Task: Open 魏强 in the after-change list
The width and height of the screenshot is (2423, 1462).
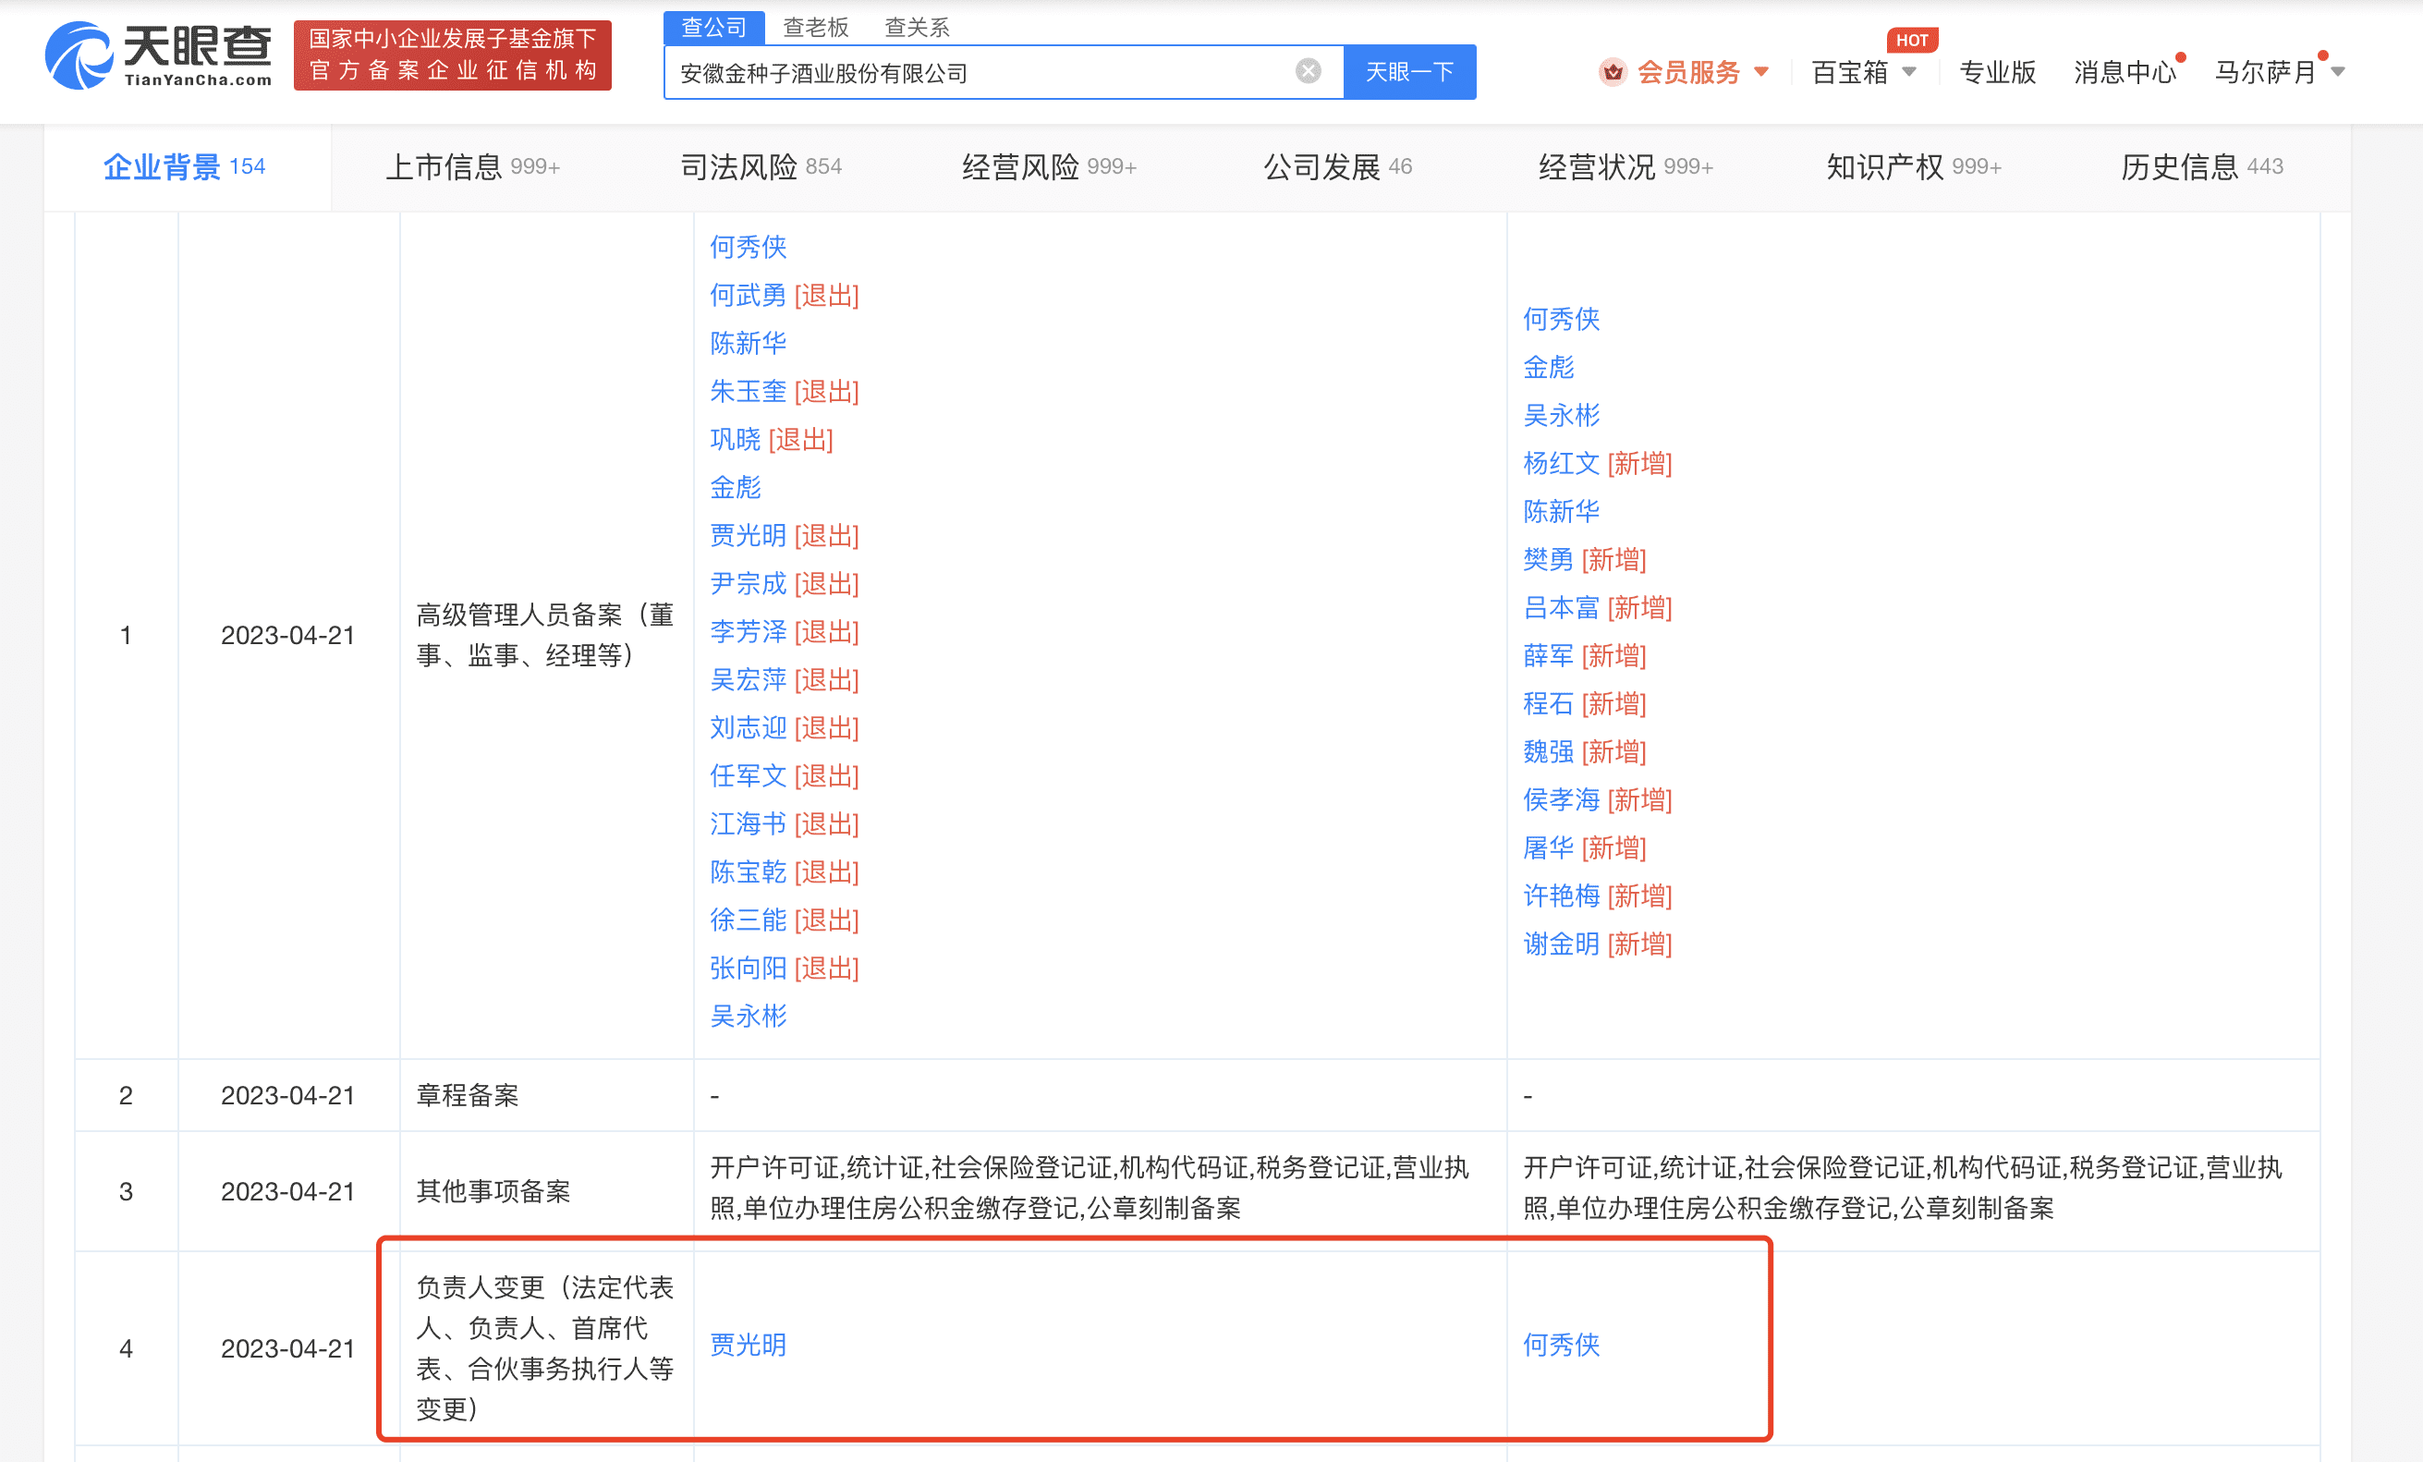Action: click(1549, 752)
